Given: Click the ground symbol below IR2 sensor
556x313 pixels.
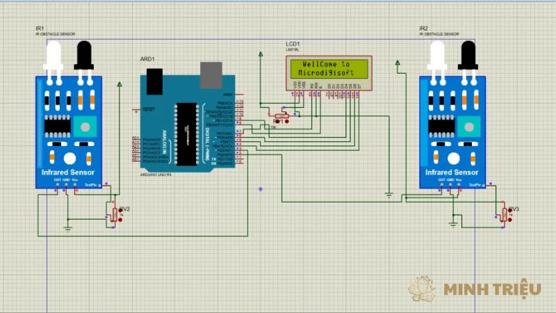Looking at the screenshot, I should (452, 223).
